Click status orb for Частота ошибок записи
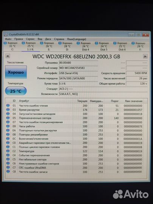 (x=8, y=172)
